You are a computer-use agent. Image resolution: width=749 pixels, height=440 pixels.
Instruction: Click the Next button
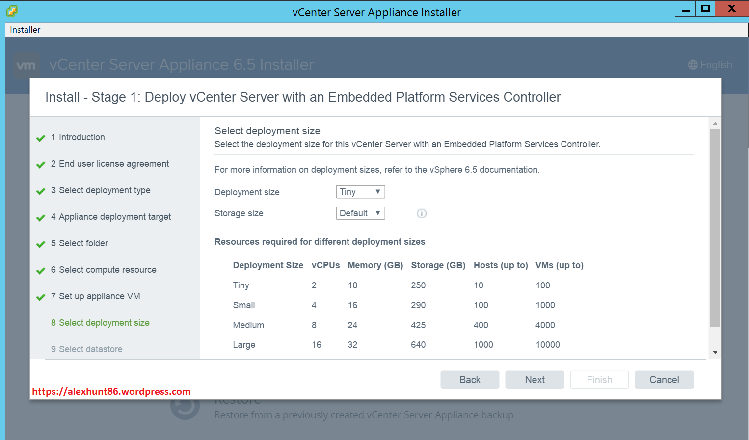coord(535,379)
